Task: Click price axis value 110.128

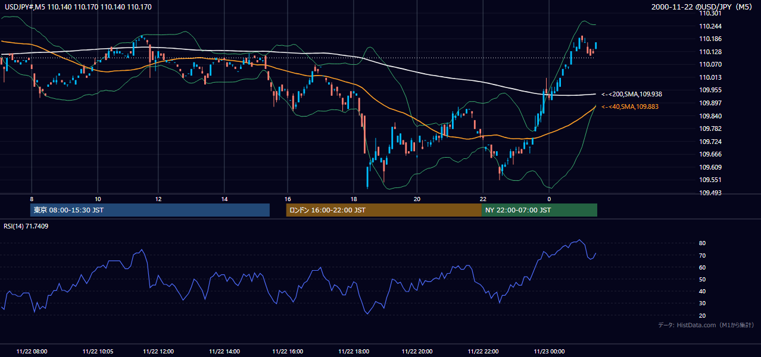Action: pos(712,52)
